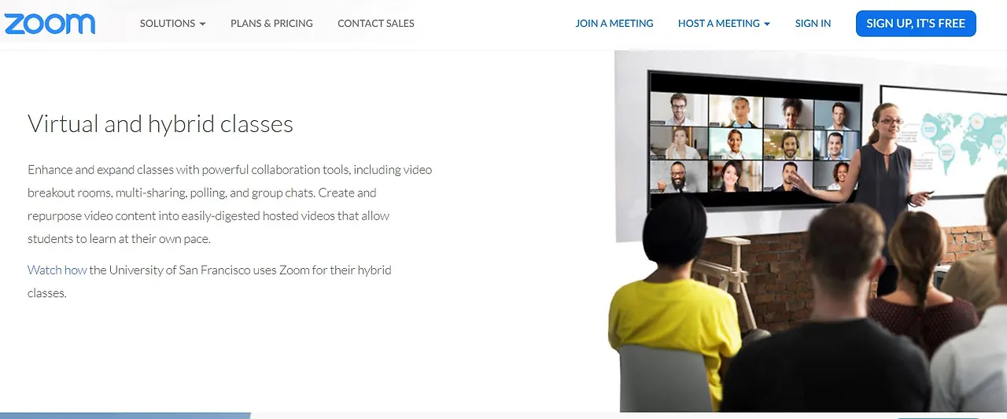The height and width of the screenshot is (419, 1007).
Task: Select the top-left participant tile on video wall
Action: pyautogui.click(x=678, y=109)
